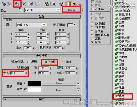Click the Noise map type button
Viewport: 137px width, 107px height.
[x=72, y=10]
